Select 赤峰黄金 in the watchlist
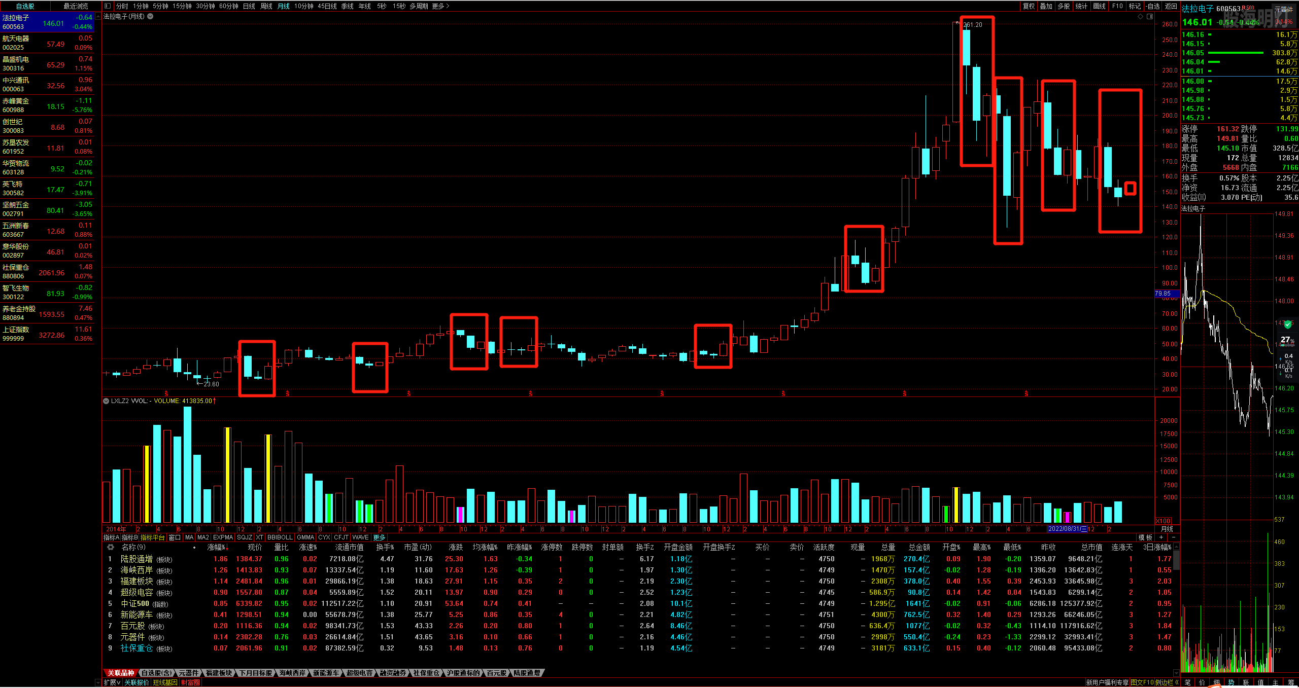 click(x=47, y=105)
